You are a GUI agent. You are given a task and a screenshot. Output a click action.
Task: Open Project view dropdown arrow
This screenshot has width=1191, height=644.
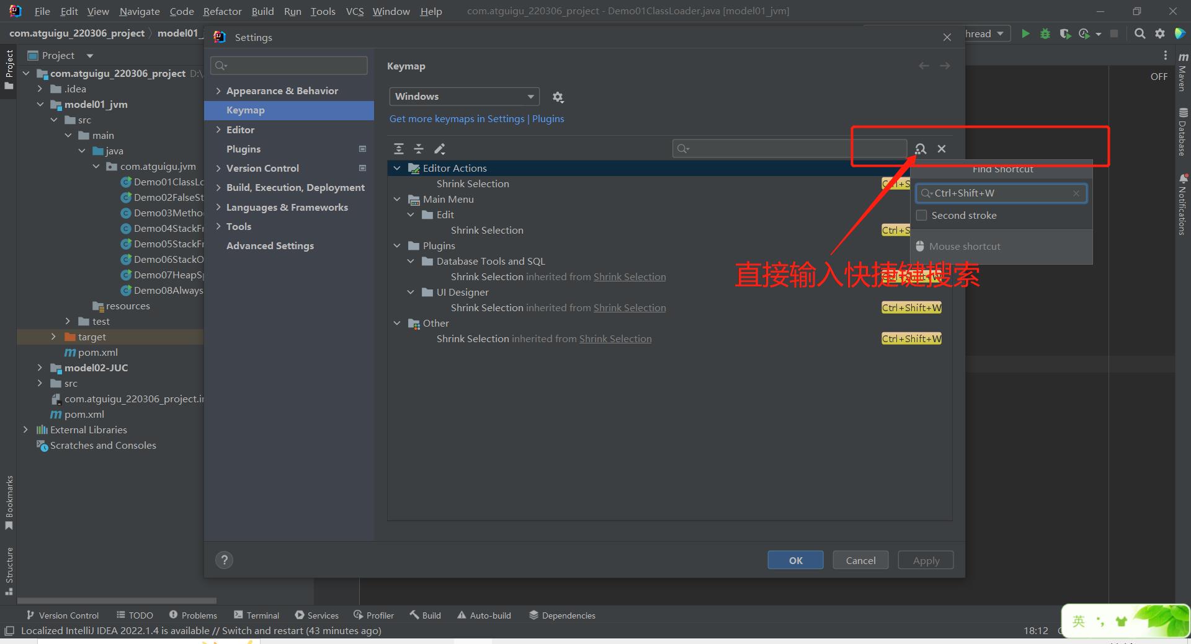click(x=90, y=56)
